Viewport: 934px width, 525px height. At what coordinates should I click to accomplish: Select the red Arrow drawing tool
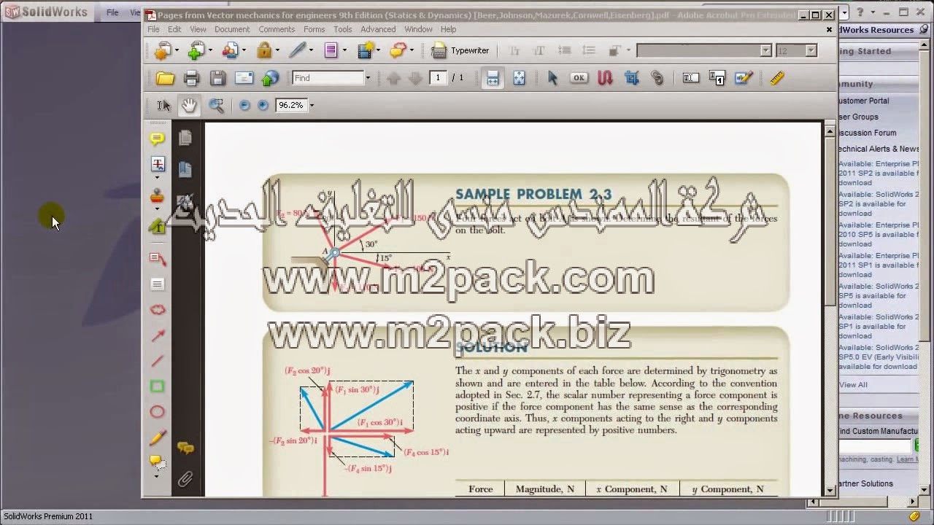[x=157, y=335]
